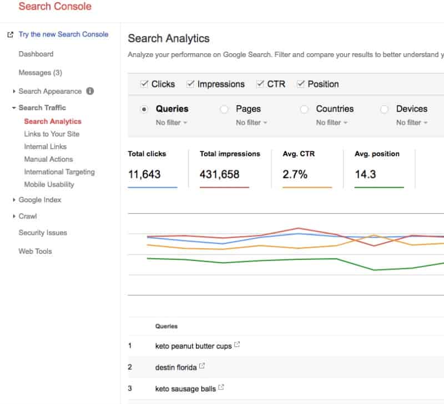
Task: Click the keto peanut butter cups query
Action: (x=193, y=346)
